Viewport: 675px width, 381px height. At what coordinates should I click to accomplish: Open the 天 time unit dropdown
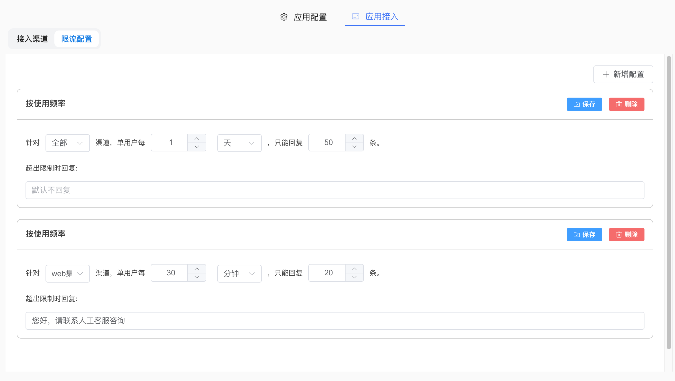pyautogui.click(x=239, y=143)
